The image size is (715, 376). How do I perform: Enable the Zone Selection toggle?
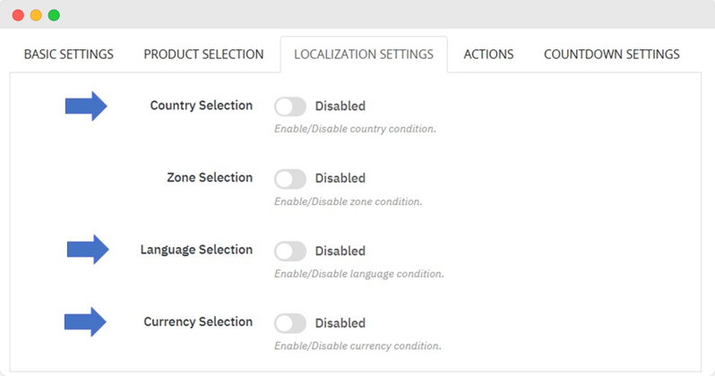(290, 179)
